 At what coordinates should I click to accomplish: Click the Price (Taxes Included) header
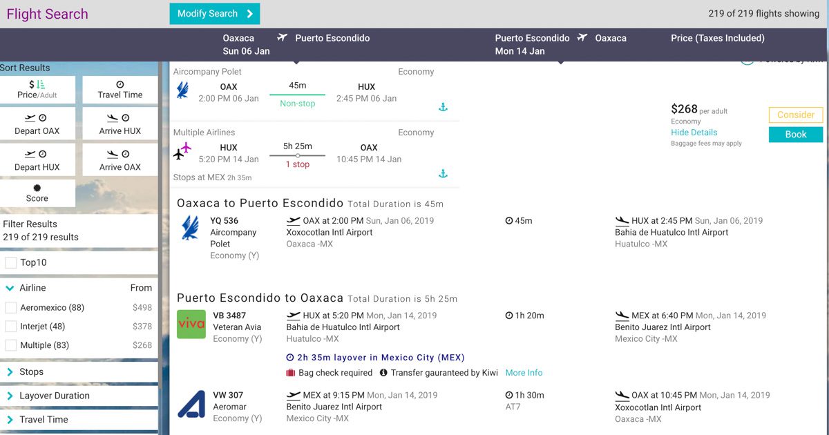pos(718,38)
